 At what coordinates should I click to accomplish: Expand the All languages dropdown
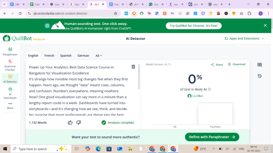(99, 56)
